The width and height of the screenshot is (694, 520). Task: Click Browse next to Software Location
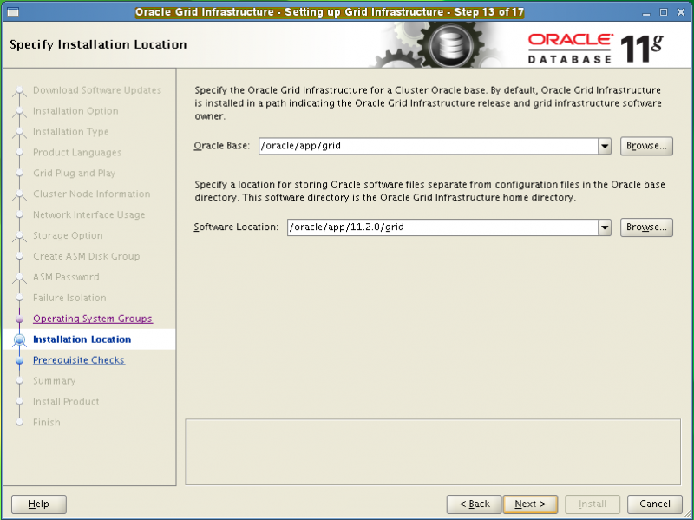(645, 227)
